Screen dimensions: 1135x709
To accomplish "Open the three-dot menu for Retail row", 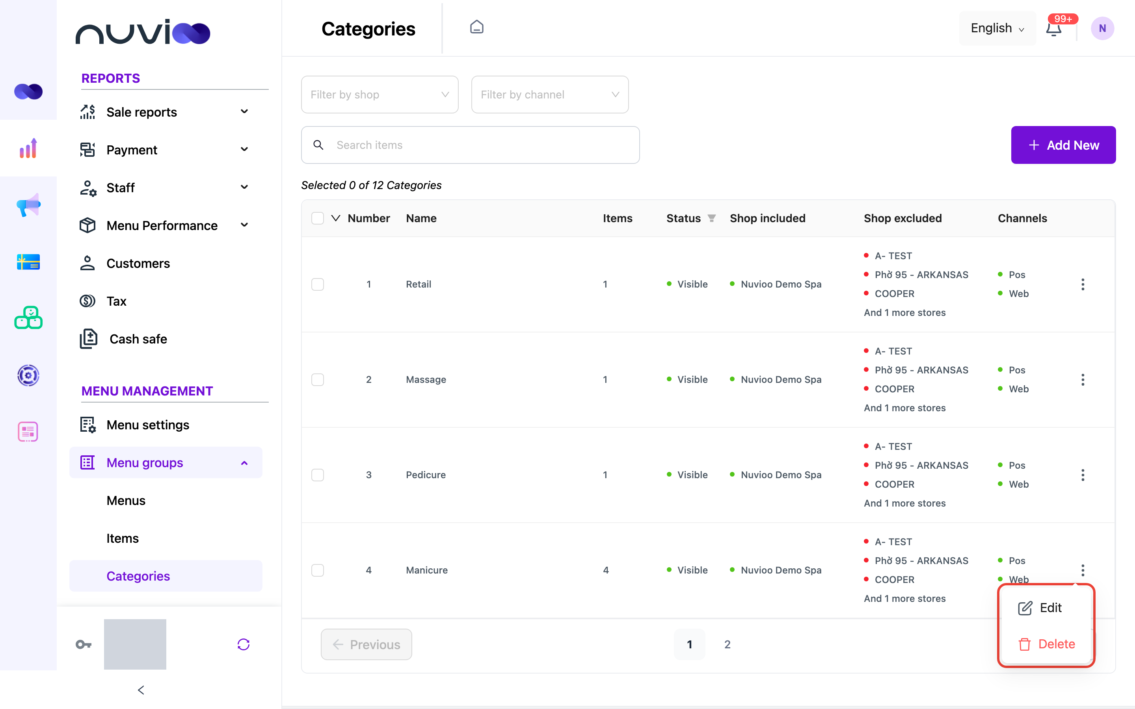I will coord(1083,284).
